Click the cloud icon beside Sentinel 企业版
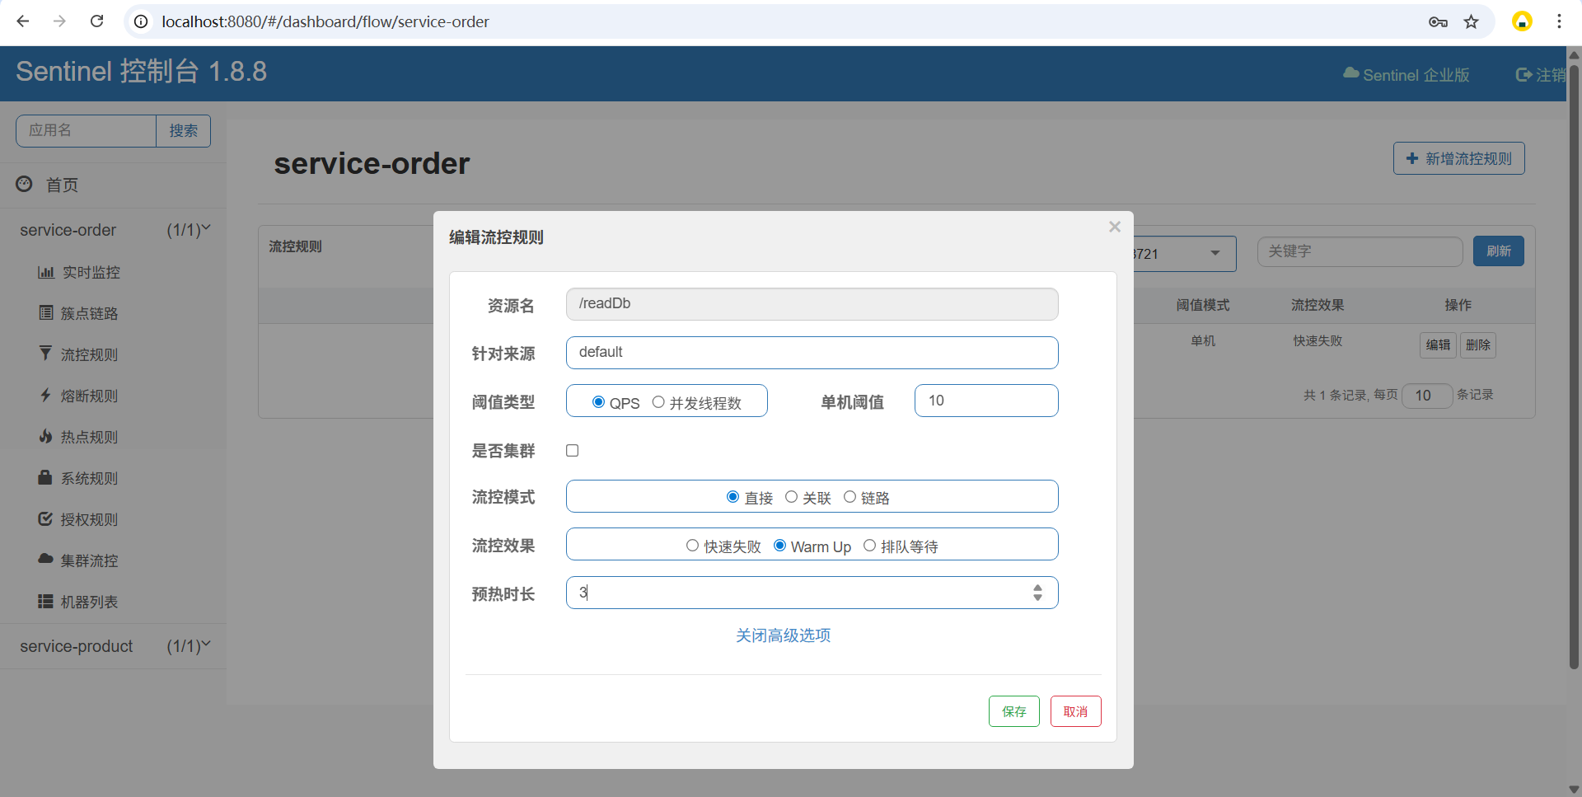The height and width of the screenshot is (797, 1582). coord(1351,73)
